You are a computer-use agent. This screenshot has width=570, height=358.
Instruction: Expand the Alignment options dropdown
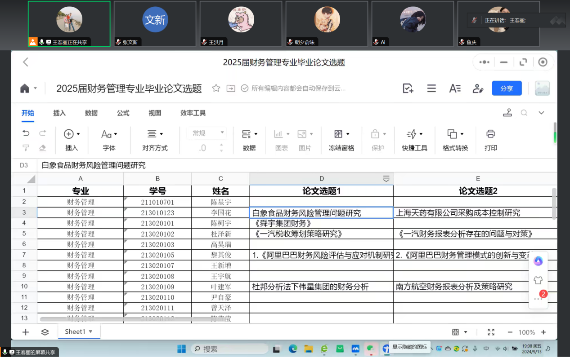tap(162, 134)
